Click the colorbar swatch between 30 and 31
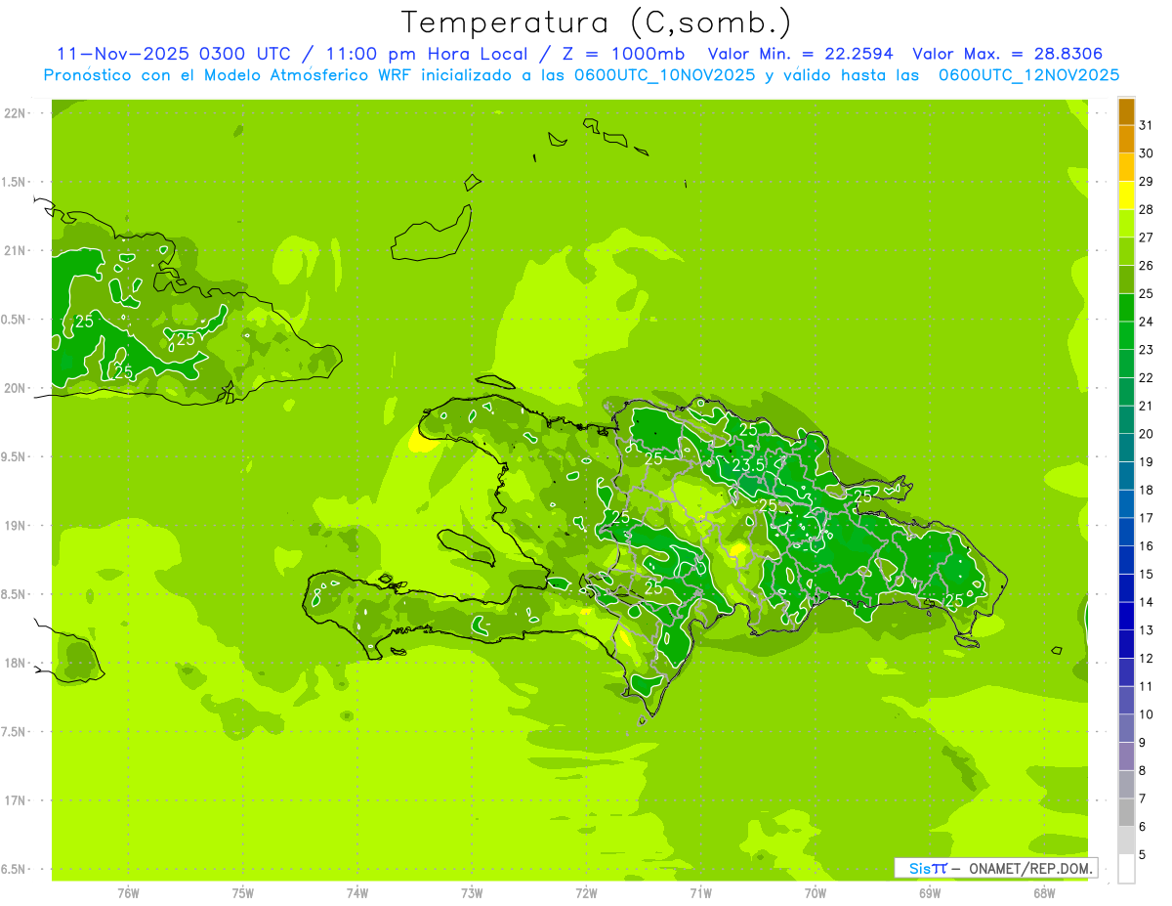Image resolution: width=1172 pixels, height=906 pixels. click(1126, 140)
